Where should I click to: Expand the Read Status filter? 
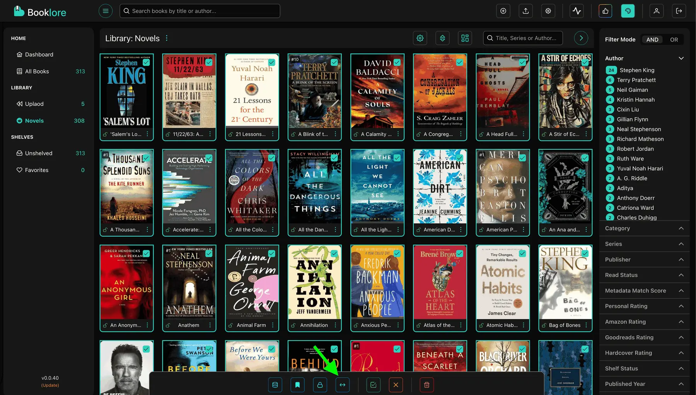click(644, 275)
